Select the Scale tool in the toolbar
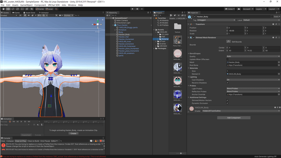281x158 pixels. 18,9
